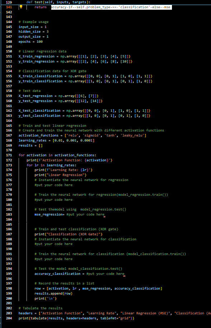Image resolution: width=211 pixels, height=328 pixels.
Task: Click '#put your code here' on line 177
Action: (54, 185)
